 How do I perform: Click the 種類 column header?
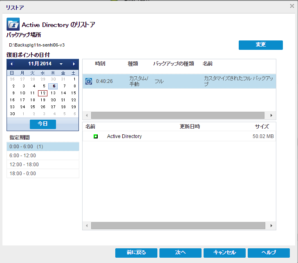[x=133, y=64]
